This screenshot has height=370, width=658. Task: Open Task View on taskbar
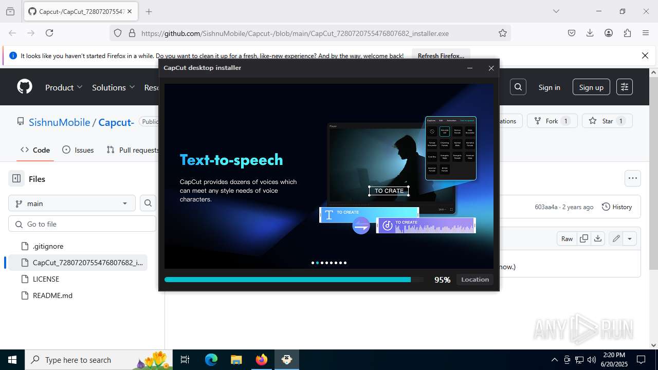185,360
